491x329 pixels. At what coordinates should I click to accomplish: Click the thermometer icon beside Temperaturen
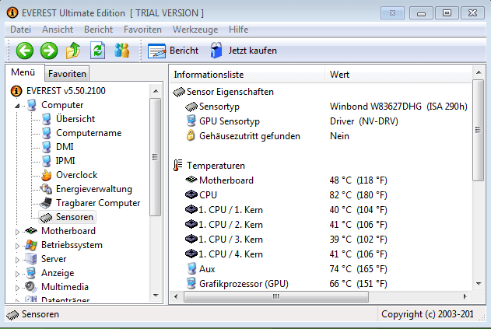click(178, 166)
